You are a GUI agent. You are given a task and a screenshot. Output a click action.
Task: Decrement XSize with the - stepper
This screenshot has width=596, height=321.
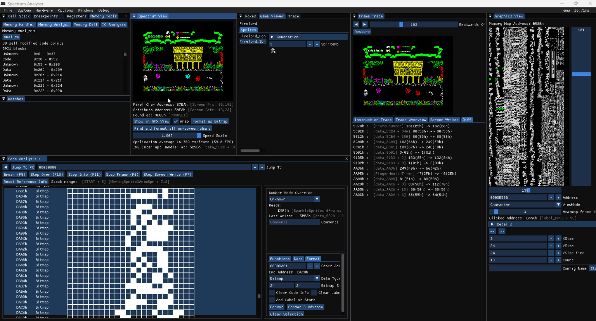551,239
